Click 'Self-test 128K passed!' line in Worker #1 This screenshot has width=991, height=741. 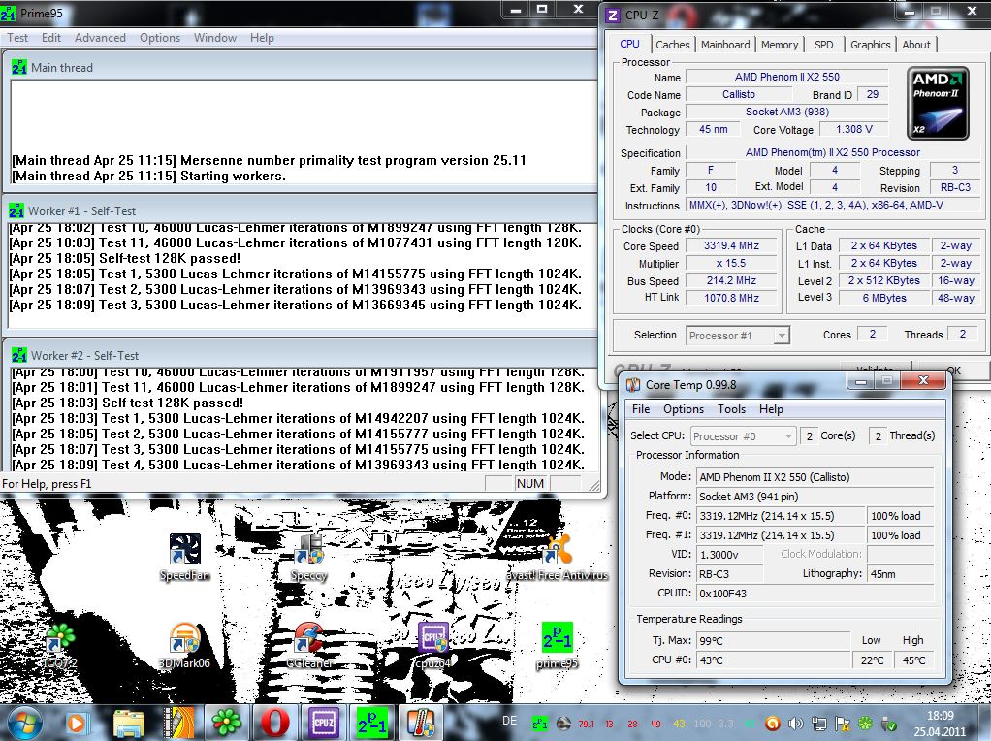pyautogui.click(x=125, y=258)
